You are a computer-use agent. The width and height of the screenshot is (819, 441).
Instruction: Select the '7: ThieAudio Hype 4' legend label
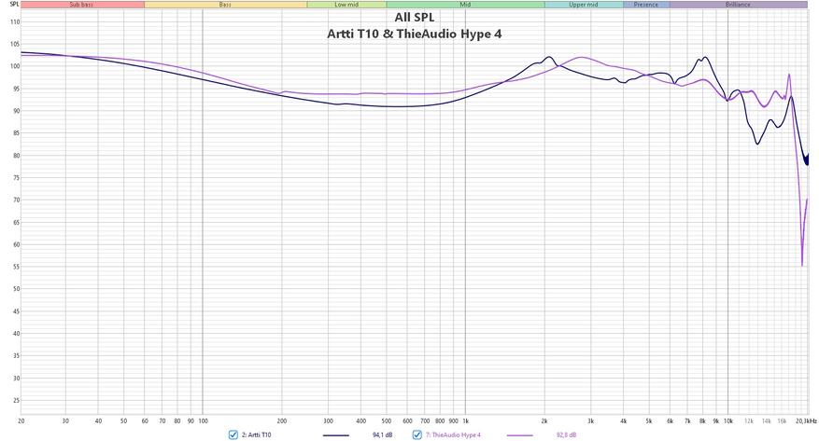coord(453,434)
